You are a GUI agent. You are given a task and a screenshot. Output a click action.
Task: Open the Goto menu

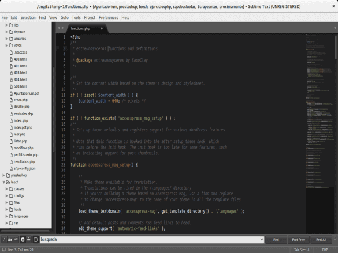[x=65, y=17]
